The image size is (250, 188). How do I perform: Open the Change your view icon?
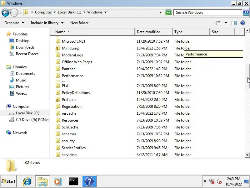pyautogui.click(x=218, y=23)
